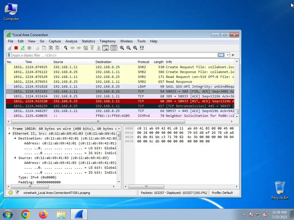Add a display filter button with plus
The image size is (294, 220).
click(233, 55)
